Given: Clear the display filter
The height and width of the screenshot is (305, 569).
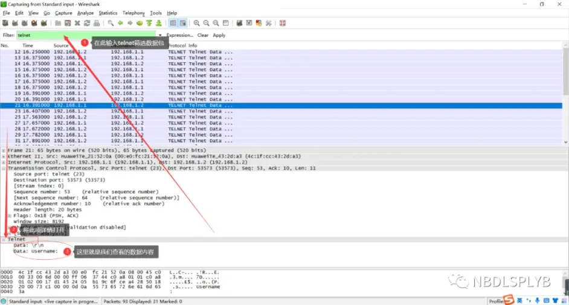Looking at the screenshot, I should coord(203,35).
